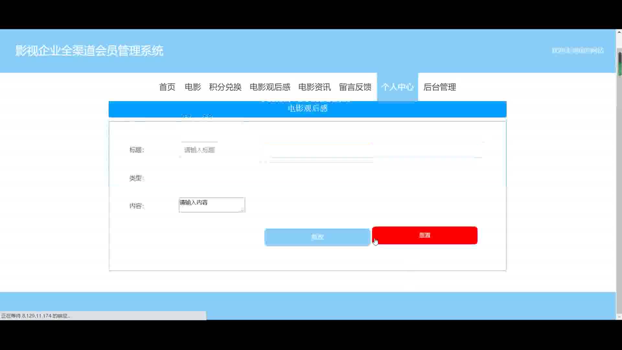Click the page scrollbar up arrow
This screenshot has width=622, height=350.
pos(619,32)
